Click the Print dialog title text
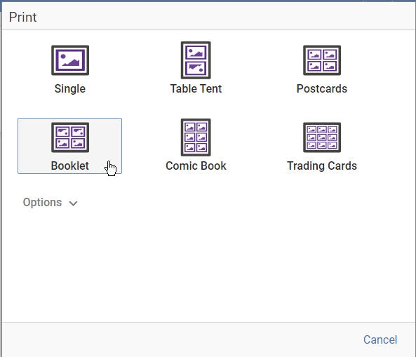Screen dimensions: 416x357 coord(23,18)
